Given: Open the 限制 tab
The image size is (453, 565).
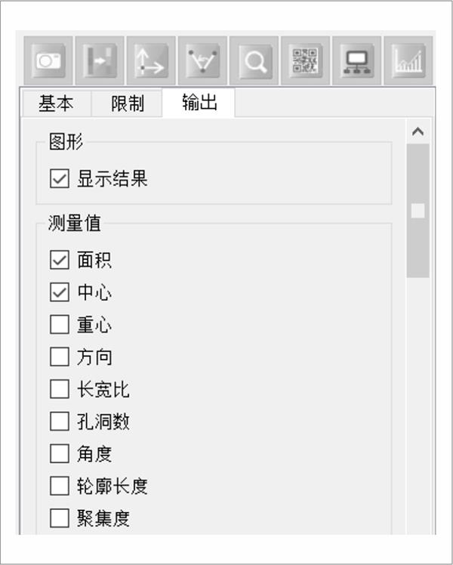Looking at the screenshot, I should point(127,103).
